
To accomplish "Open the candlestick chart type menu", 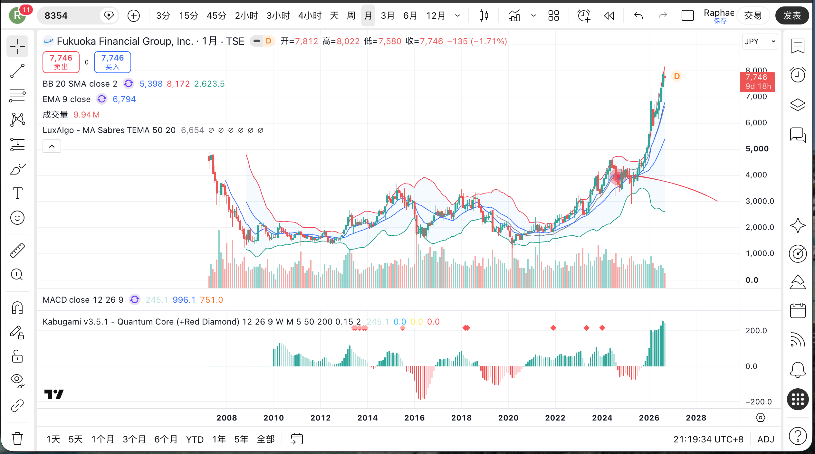I will [x=484, y=15].
